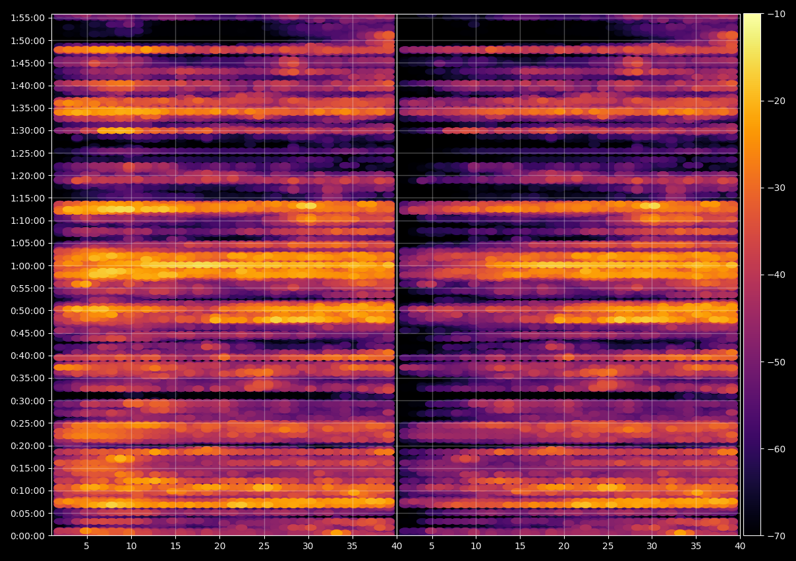Click the −70 colorbar tick label
Image resolution: width=796 pixels, height=561 pixels.
pos(776,536)
